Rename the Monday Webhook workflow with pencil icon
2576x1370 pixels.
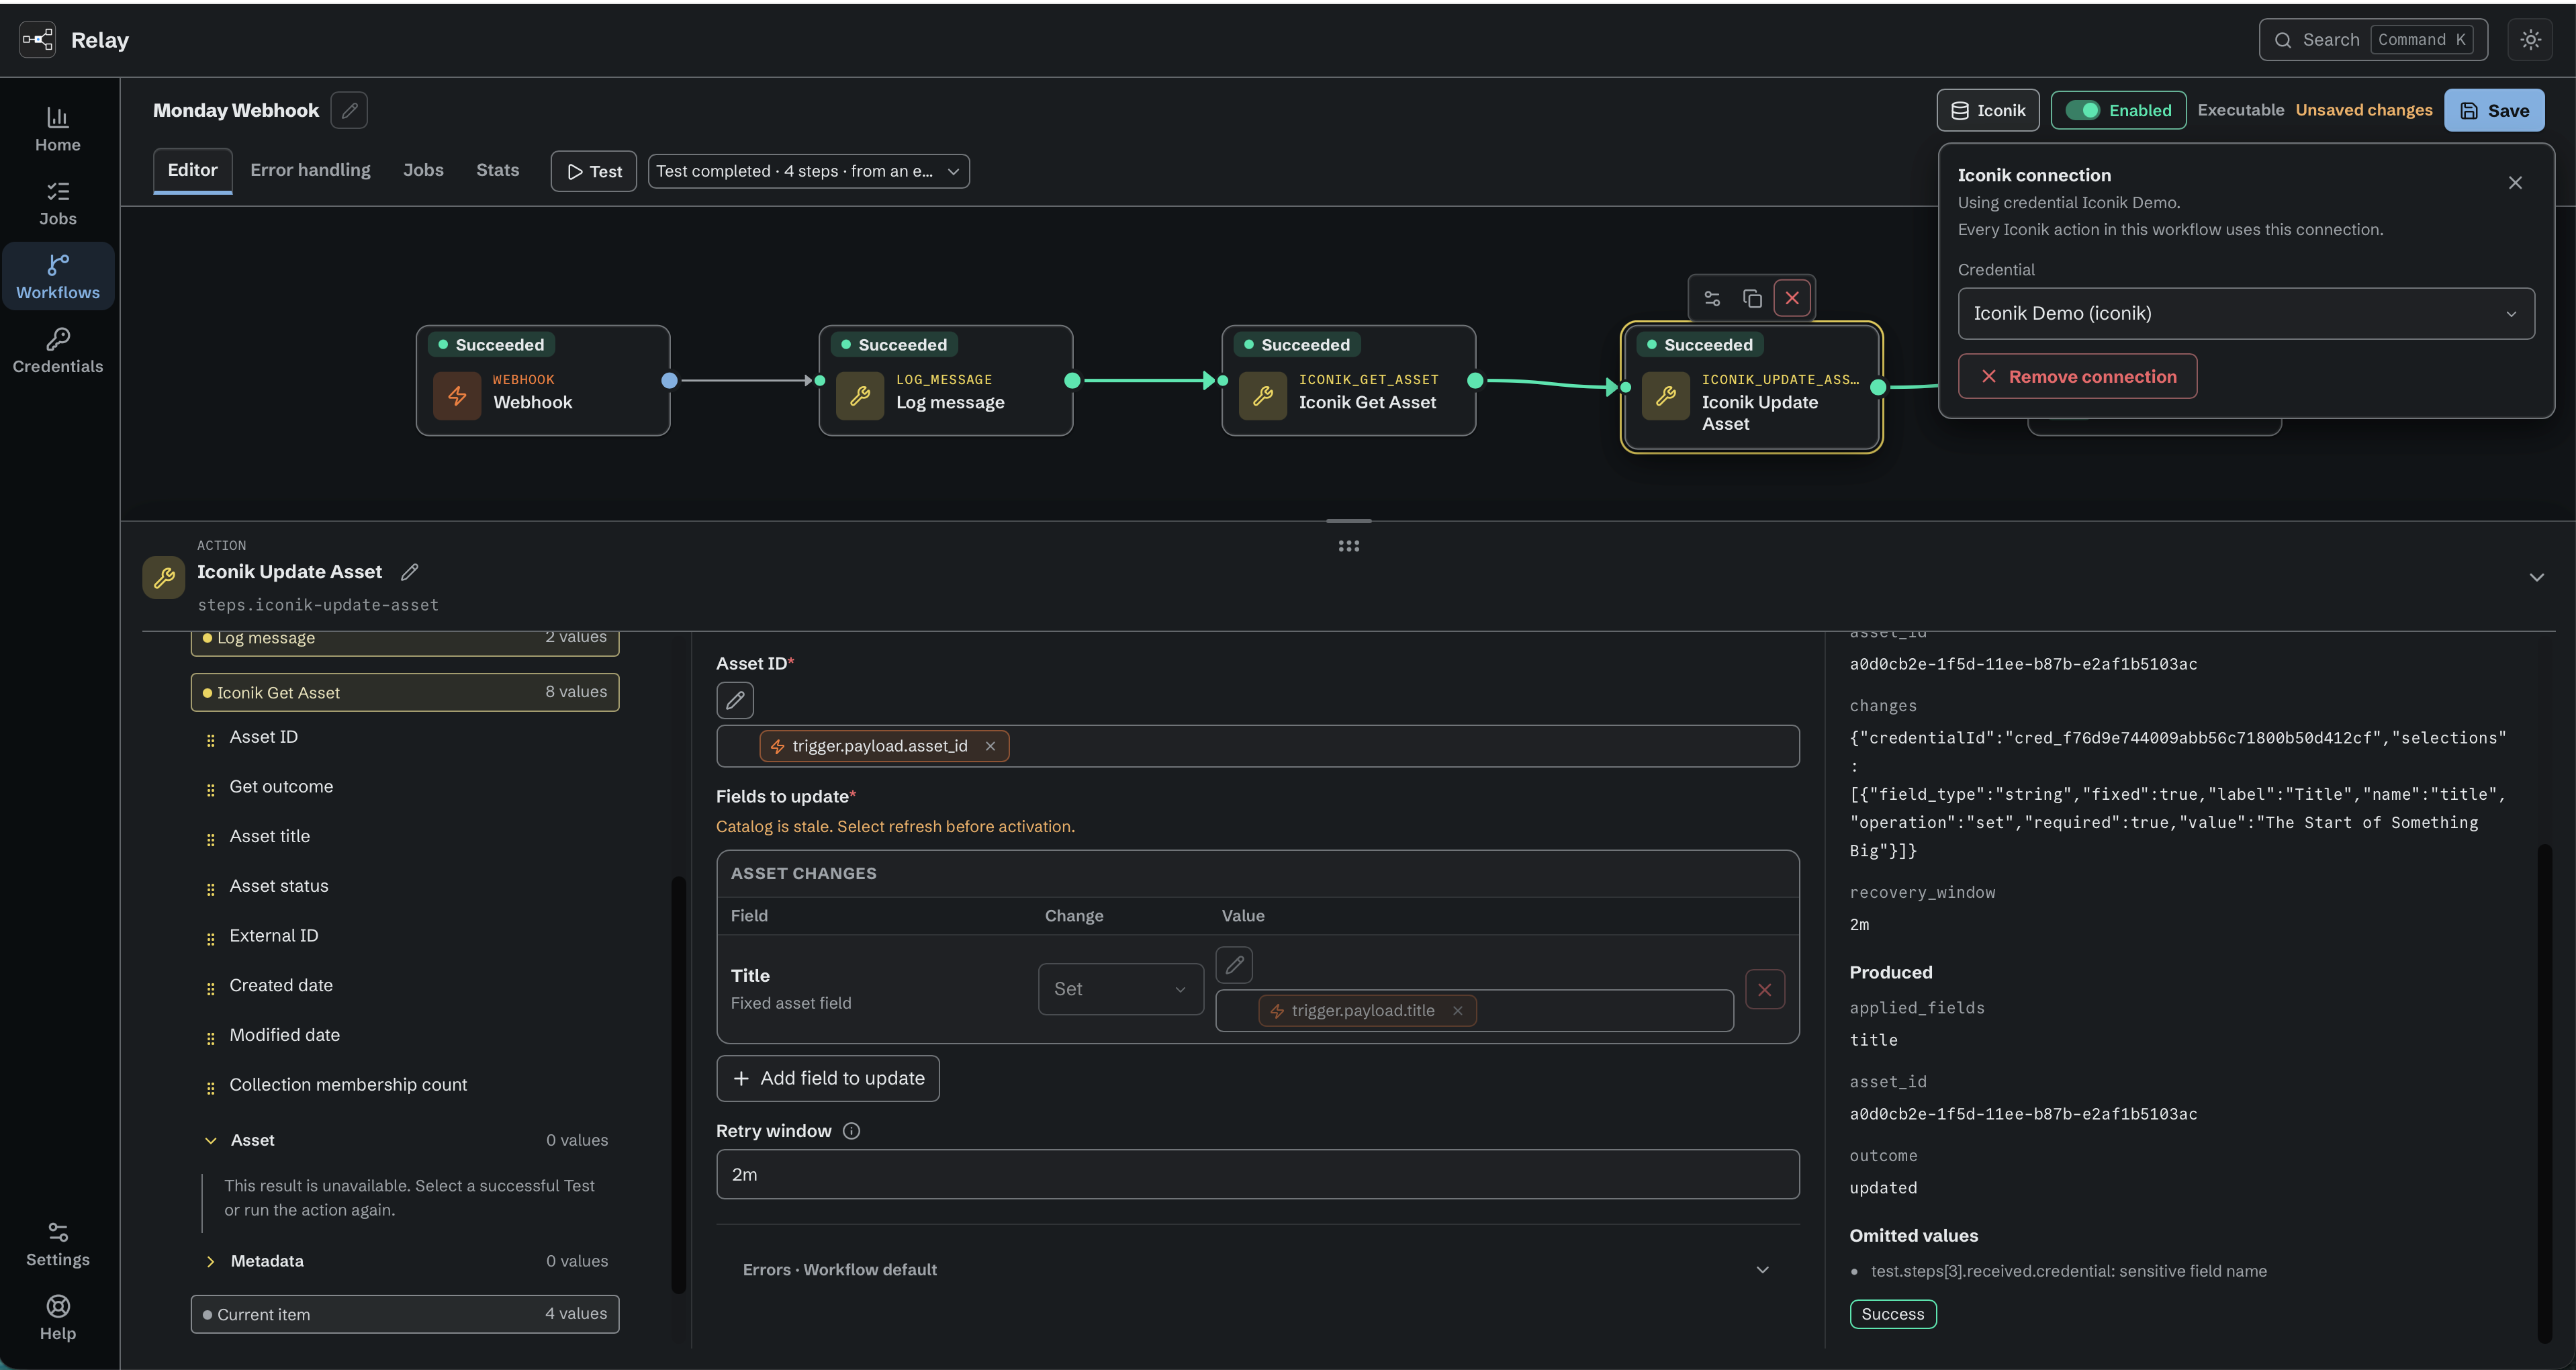[349, 110]
